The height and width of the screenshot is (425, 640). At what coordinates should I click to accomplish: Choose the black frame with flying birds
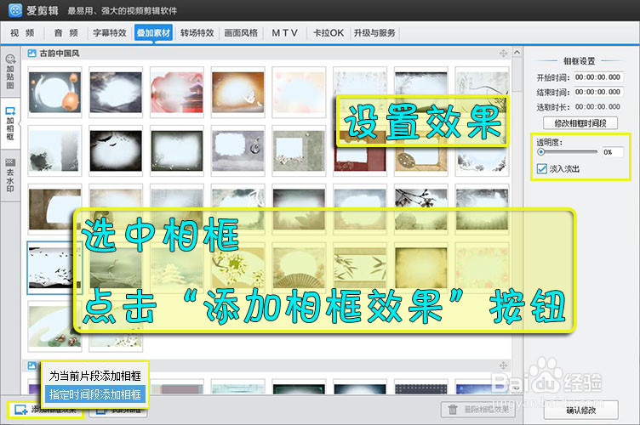pos(116,150)
